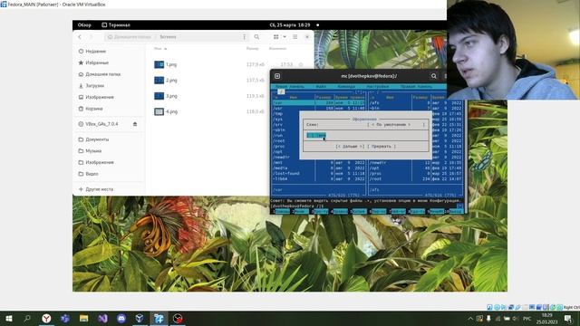This screenshot has height=326, width=580.
Task: Open File Explorer from taskbar
Action: tap(84, 318)
